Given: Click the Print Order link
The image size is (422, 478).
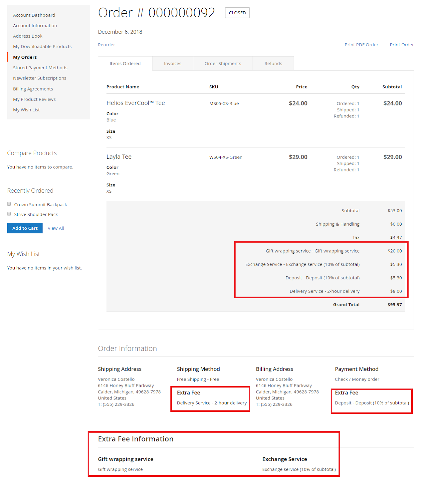Looking at the screenshot, I should (x=401, y=45).
